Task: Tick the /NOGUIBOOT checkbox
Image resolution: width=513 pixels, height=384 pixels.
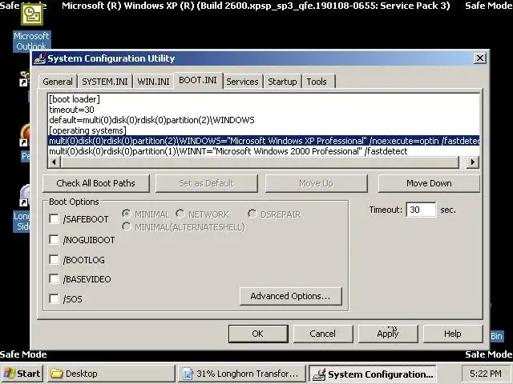Action: point(54,240)
